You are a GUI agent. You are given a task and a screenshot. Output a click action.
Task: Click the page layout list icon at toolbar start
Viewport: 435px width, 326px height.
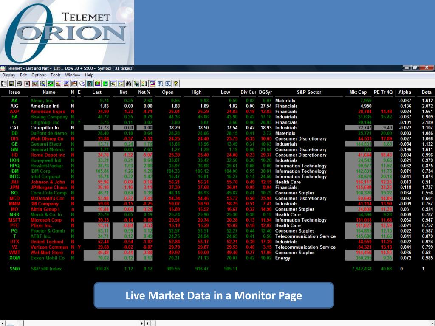click(x=3, y=84)
